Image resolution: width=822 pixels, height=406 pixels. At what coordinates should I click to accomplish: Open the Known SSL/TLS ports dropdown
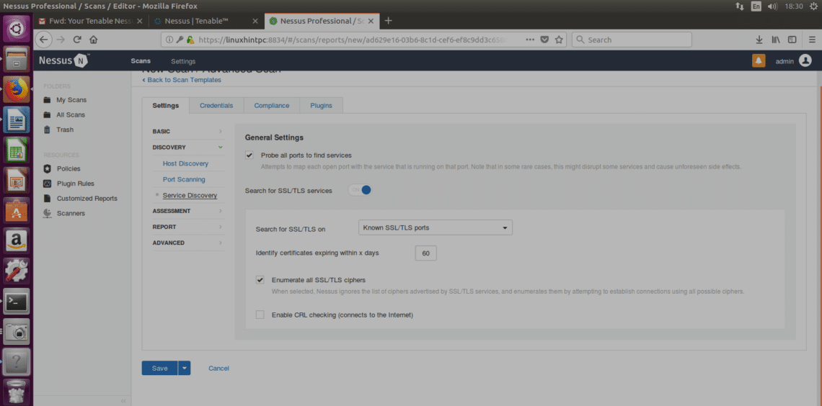tap(435, 228)
